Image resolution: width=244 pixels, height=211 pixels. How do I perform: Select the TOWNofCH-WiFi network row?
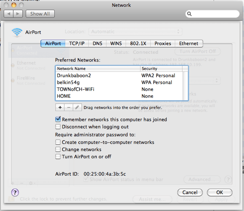(x=119, y=89)
